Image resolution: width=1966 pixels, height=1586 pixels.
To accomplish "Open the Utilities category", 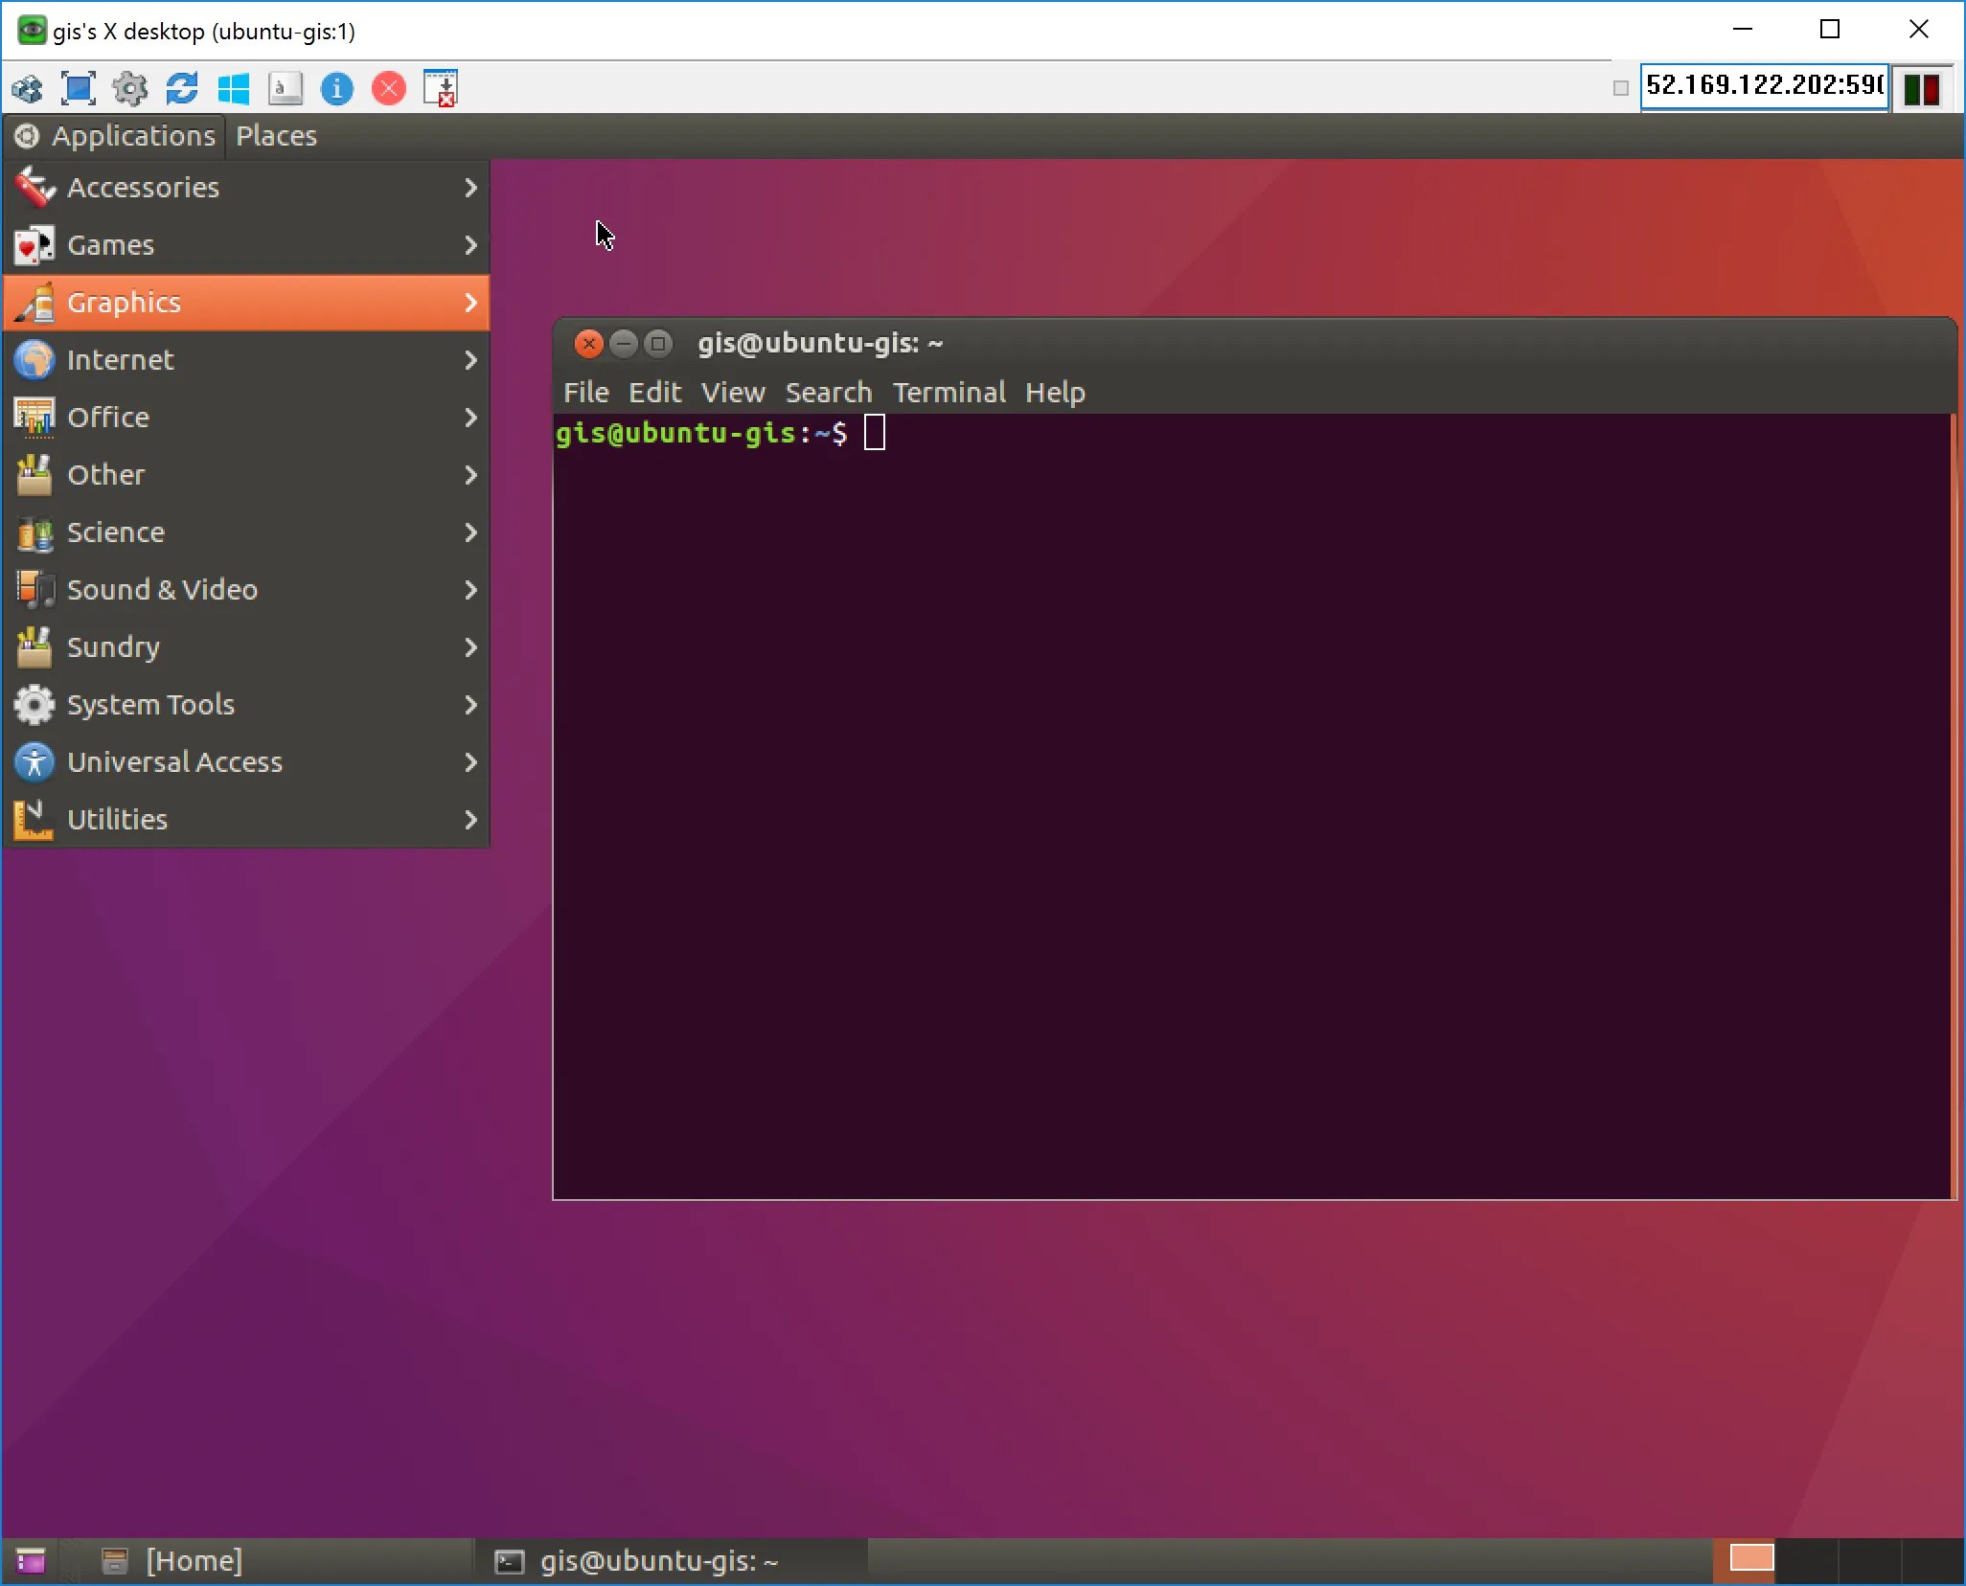I will pyautogui.click(x=247, y=820).
